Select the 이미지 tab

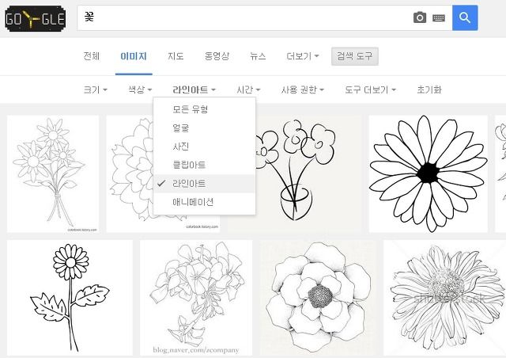(134, 56)
